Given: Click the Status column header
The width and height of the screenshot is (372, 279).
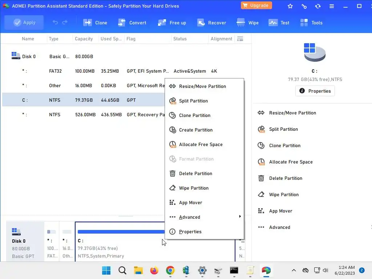Looking at the screenshot, I should pyautogui.click(x=180, y=39).
